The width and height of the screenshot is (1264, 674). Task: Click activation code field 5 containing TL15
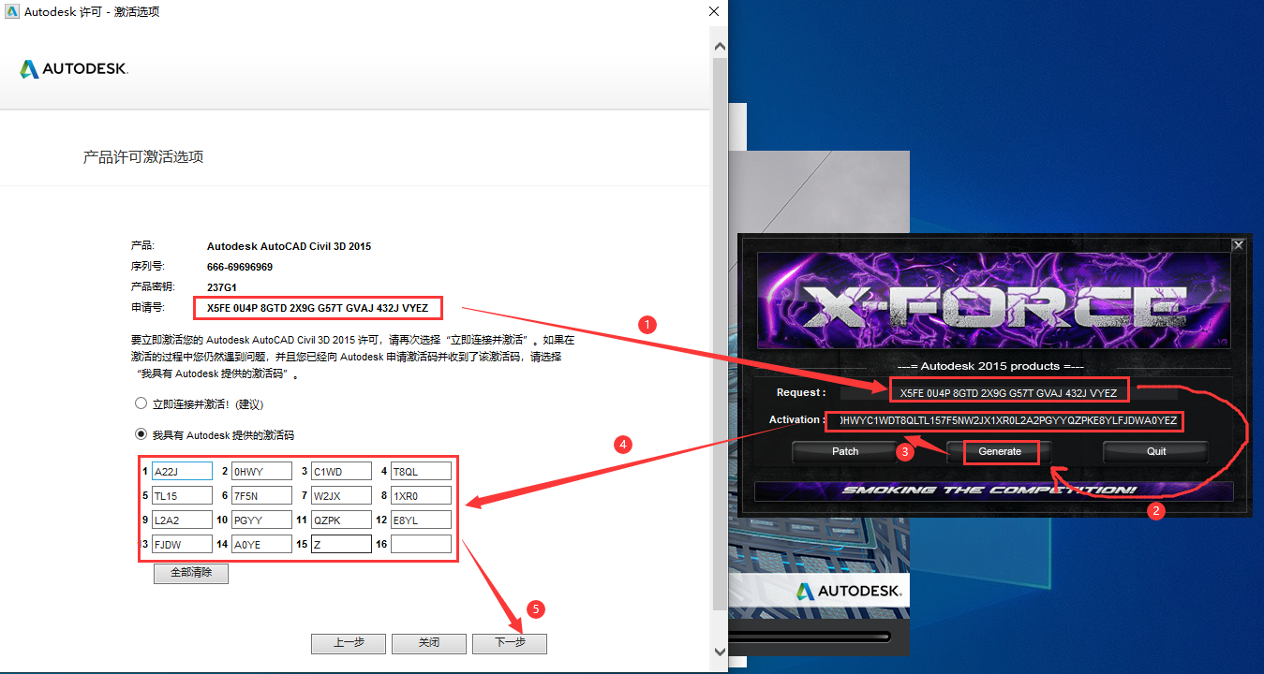coord(182,495)
